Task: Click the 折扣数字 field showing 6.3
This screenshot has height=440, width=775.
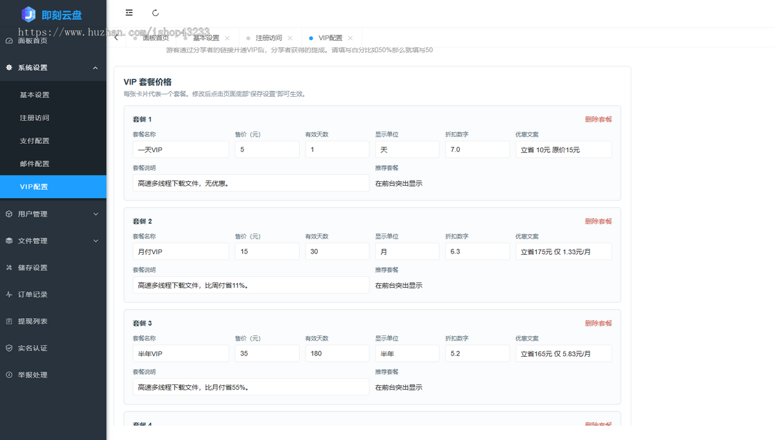Action: tap(477, 252)
